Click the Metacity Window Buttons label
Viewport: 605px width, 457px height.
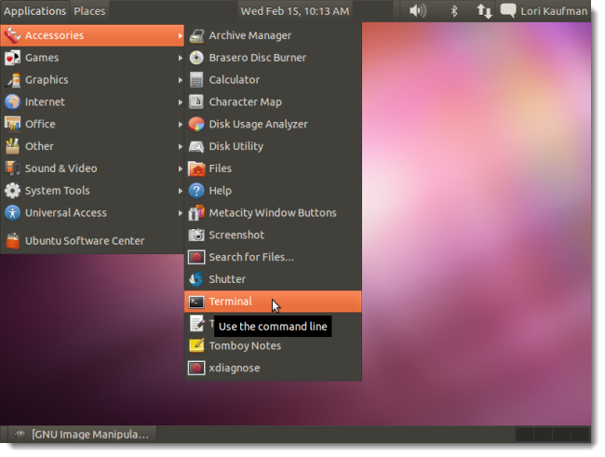pyautogui.click(x=273, y=212)
